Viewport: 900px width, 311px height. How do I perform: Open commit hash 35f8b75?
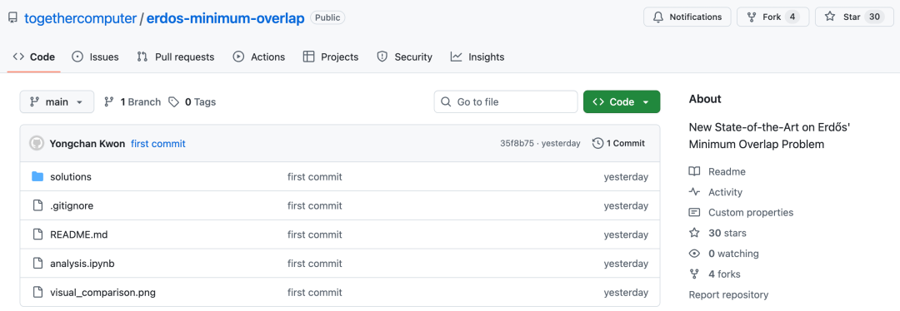tap(517, 143)
